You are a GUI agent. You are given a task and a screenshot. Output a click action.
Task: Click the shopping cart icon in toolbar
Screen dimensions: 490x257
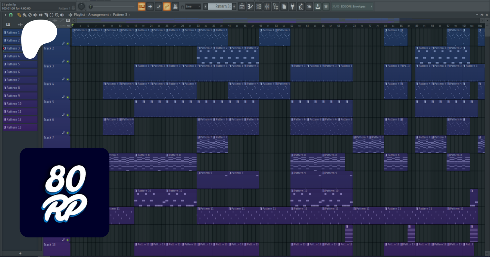326,7
